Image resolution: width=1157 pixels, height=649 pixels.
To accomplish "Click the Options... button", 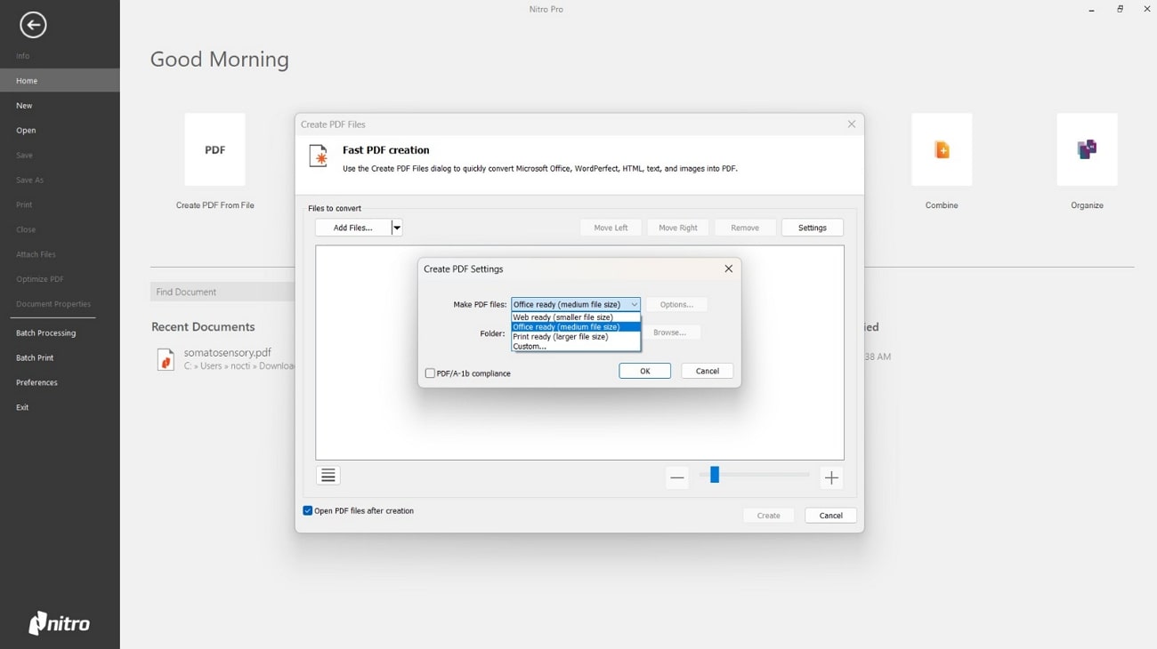I will coord(676,305).
